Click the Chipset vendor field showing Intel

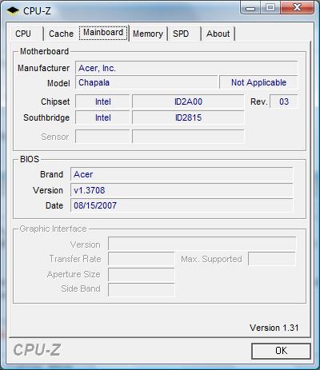pyautogui.click(x=102, y=101)
